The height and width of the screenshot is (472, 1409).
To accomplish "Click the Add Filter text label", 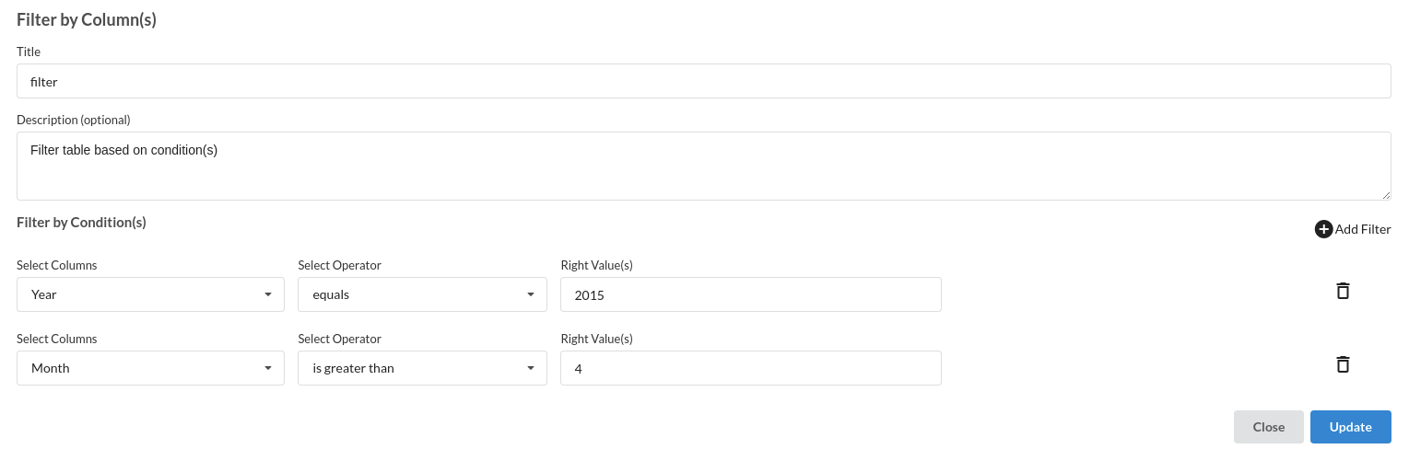I will [x=1363, y=229].
